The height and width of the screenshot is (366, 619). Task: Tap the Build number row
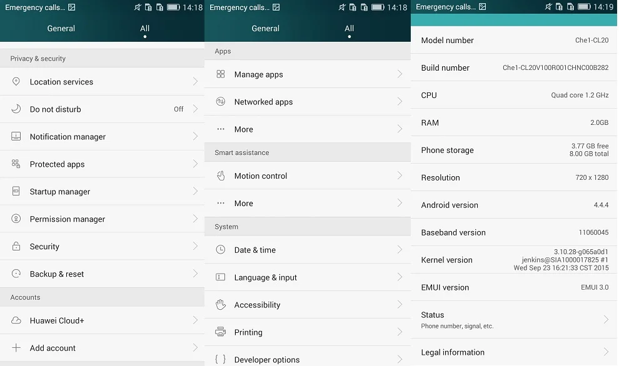(x=515, y=68)
